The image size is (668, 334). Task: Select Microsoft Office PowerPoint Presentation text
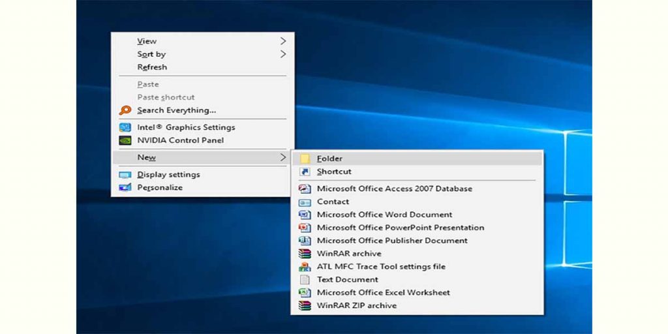coord(401,228)
